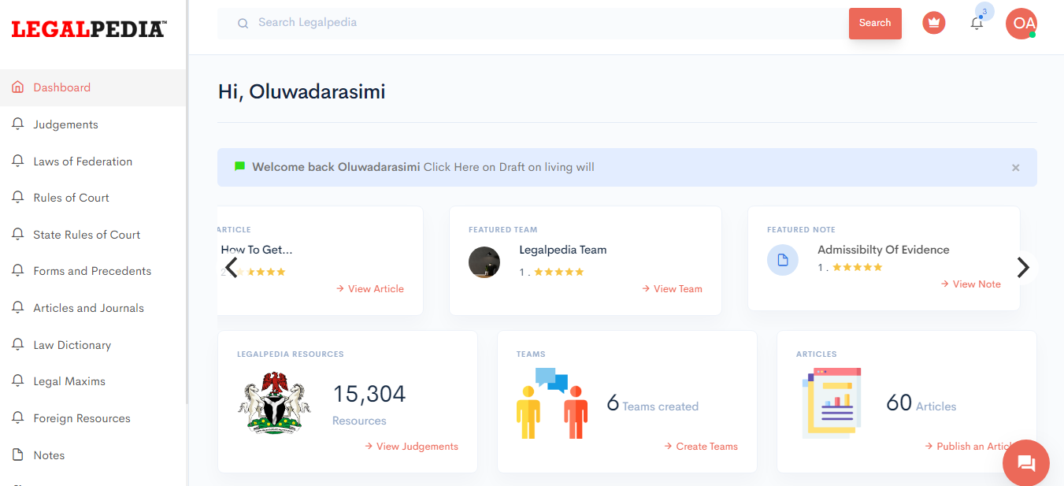Image resolution: width=1064 pixels, height=486 pixels.
Task: Click the View Team link
Action: (672, 289)
